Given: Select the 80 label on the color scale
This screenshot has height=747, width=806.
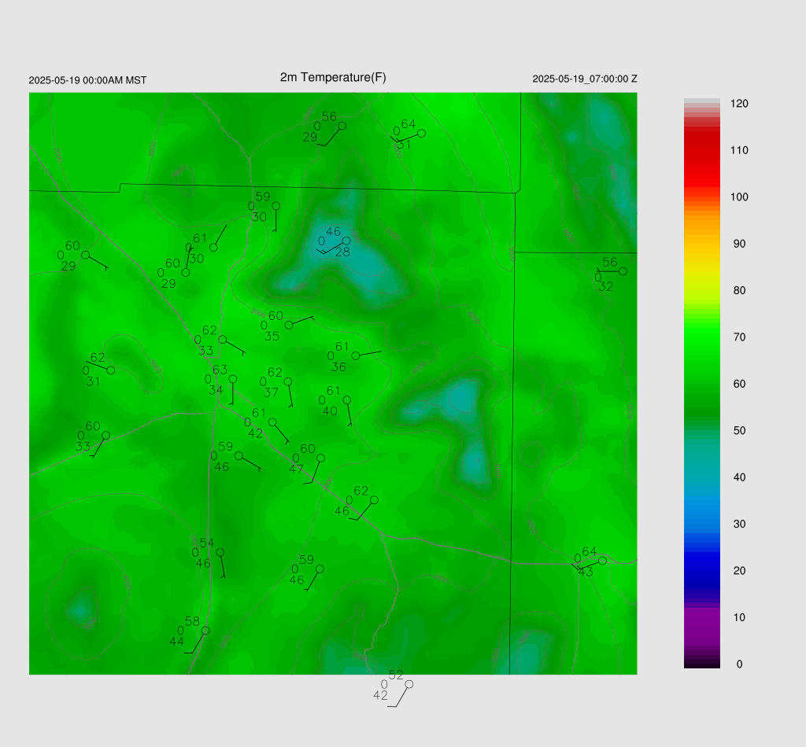Looking at the screenshot, I should [x=739, y=291].
